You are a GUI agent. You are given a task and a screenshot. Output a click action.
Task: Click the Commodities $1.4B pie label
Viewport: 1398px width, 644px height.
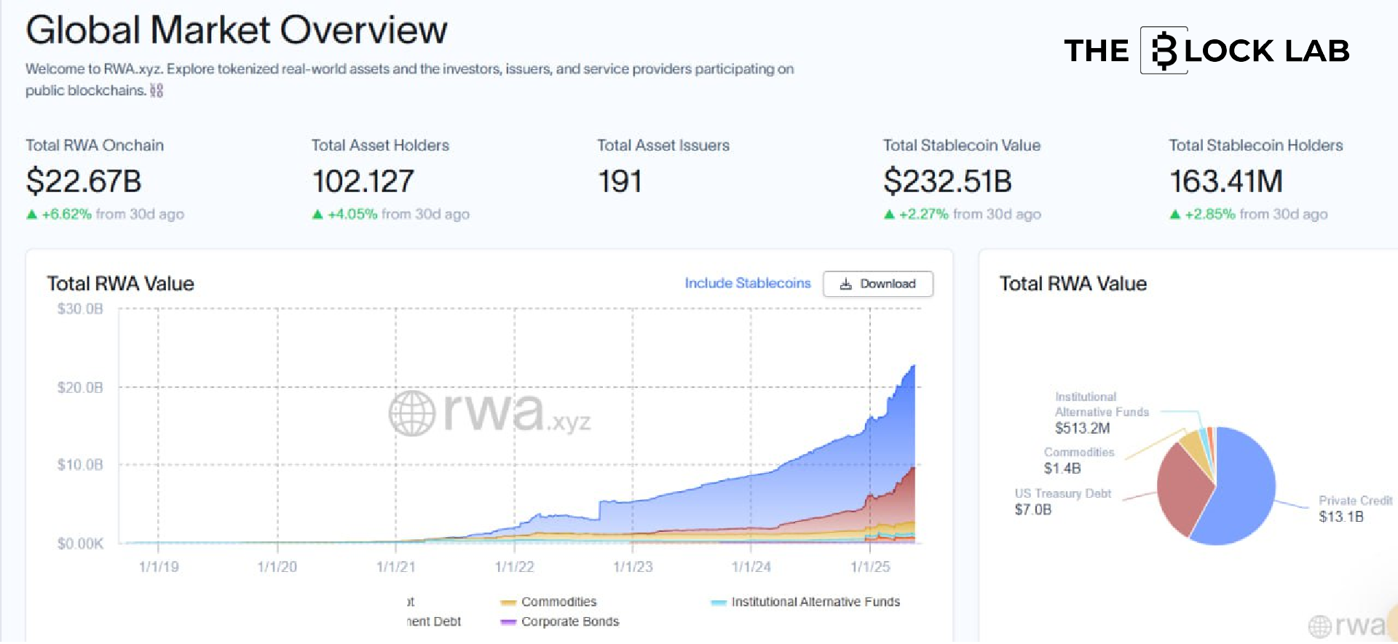(x=1078, y=461)
